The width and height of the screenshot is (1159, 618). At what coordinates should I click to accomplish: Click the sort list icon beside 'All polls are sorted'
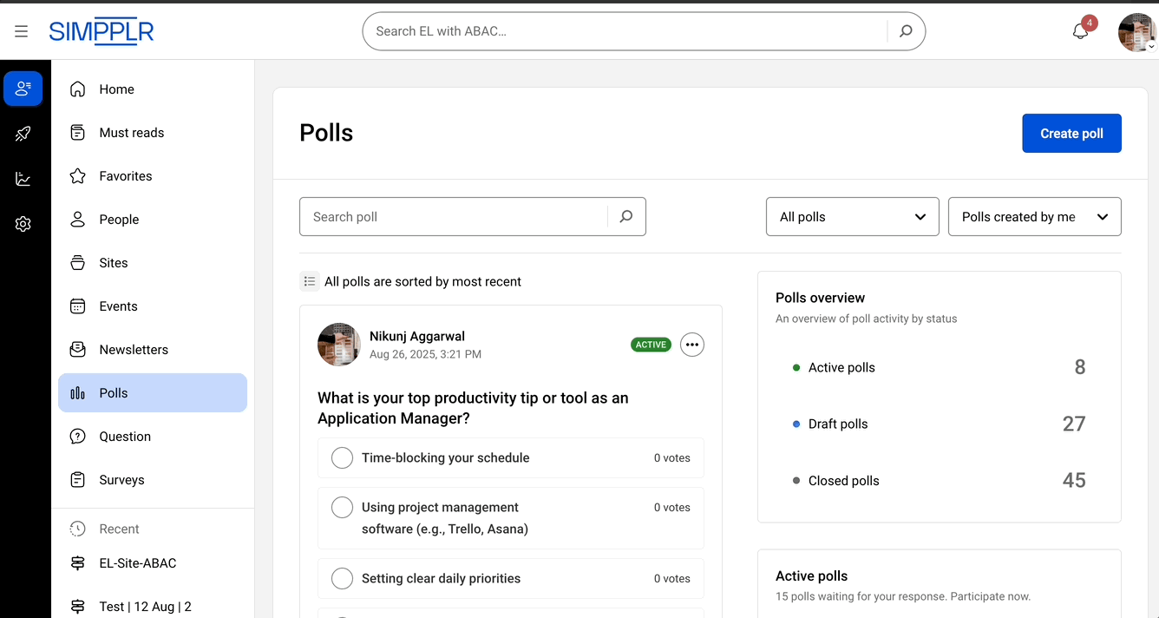pyautogui.click(x=310, y=280)
